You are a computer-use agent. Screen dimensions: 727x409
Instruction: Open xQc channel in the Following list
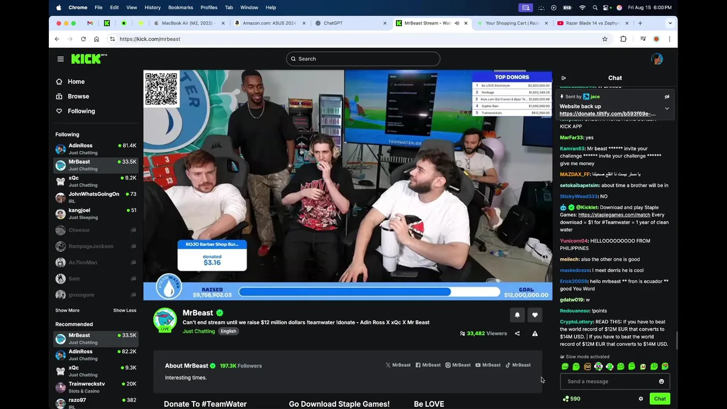96,181
